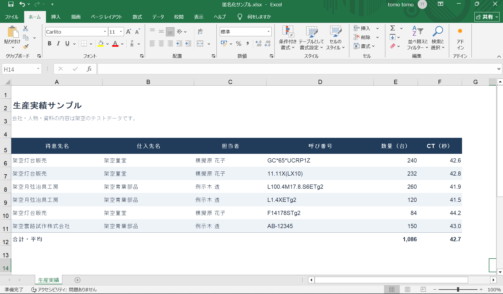Viewport: 503px width, 294px height.
Task: Switch to the 挿入 ribbon tab
Action: tap(56, 17)
